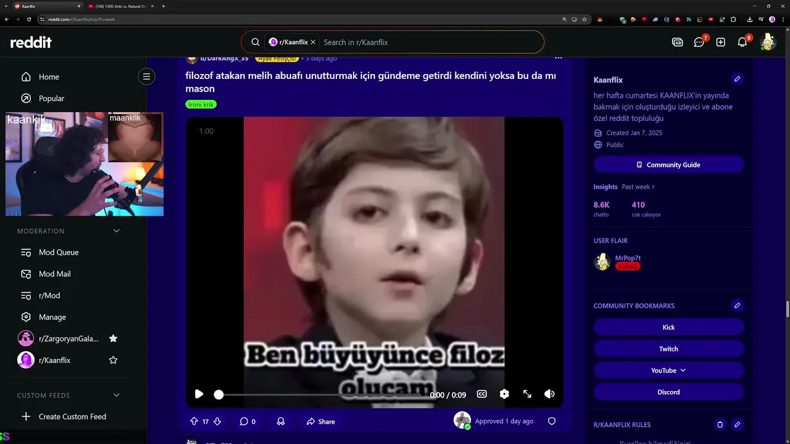Screen dimensions: 790x444
Task: Collapse the left navigation sidebar
Action: (x=146, y=76)
